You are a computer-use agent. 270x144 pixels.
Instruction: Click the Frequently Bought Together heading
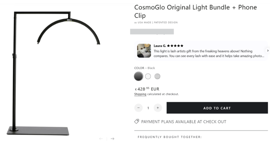coord(170,137)
